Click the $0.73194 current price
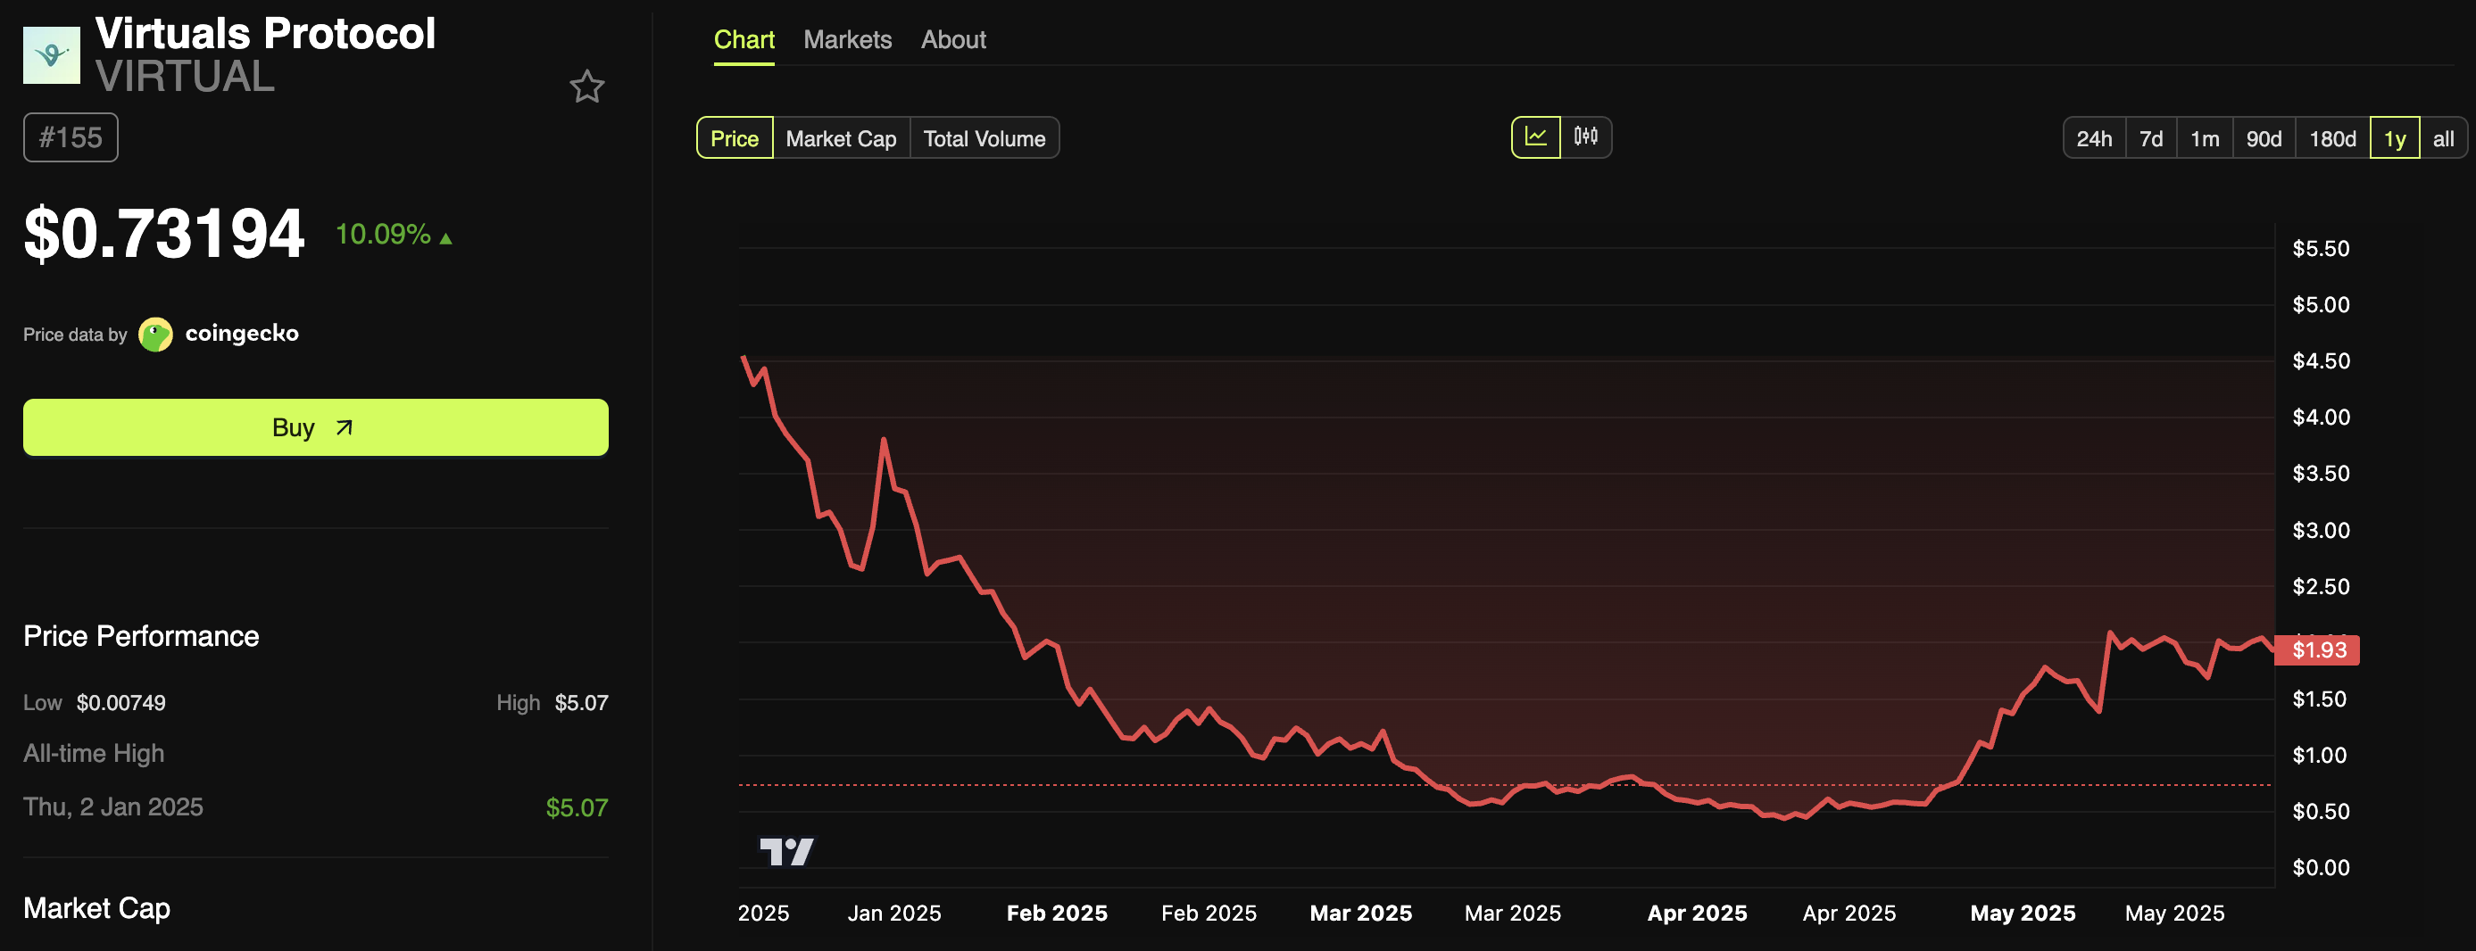Image resolution: width=2476 pixels, height=951 pixels. (x=163, y=234)
